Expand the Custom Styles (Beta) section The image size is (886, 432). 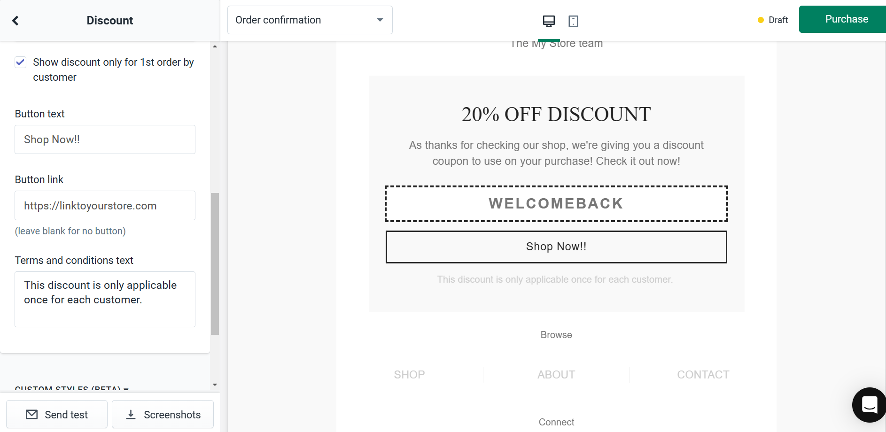coord(72,389)
